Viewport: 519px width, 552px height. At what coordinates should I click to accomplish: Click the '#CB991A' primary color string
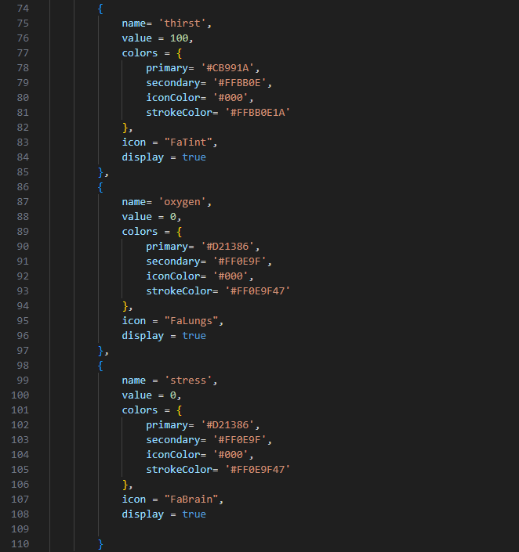tap(227, 68)
